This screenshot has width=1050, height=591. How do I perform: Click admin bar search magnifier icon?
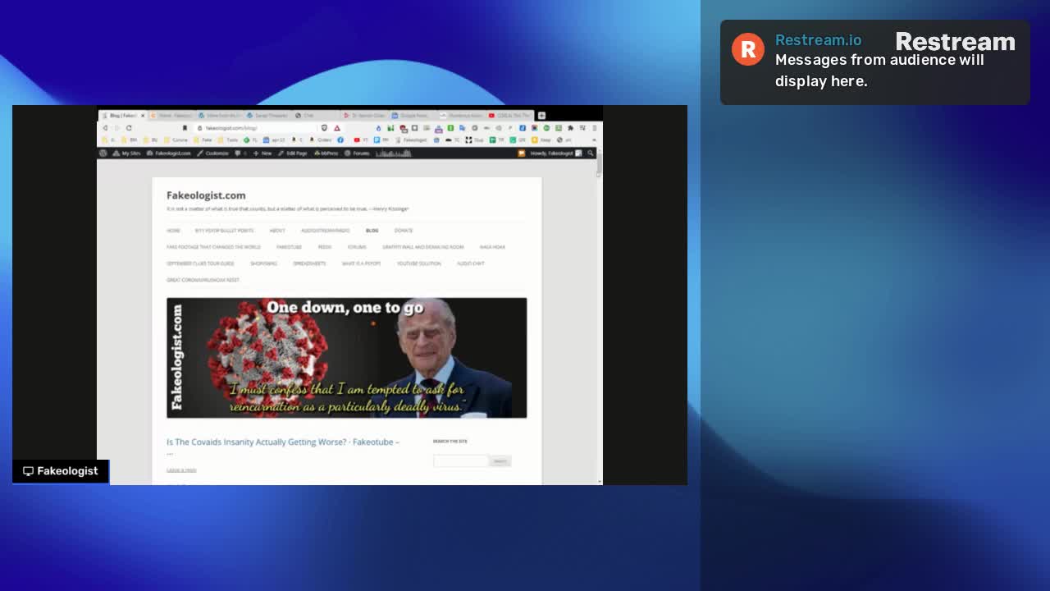coord(591,153)
